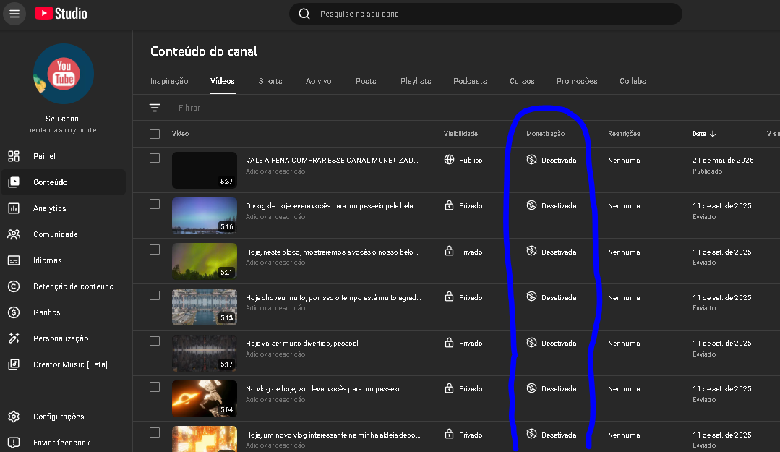Open the hamburger navigation menu
Viewport: 780px width, 452px height.
click(x=14, y=14)
